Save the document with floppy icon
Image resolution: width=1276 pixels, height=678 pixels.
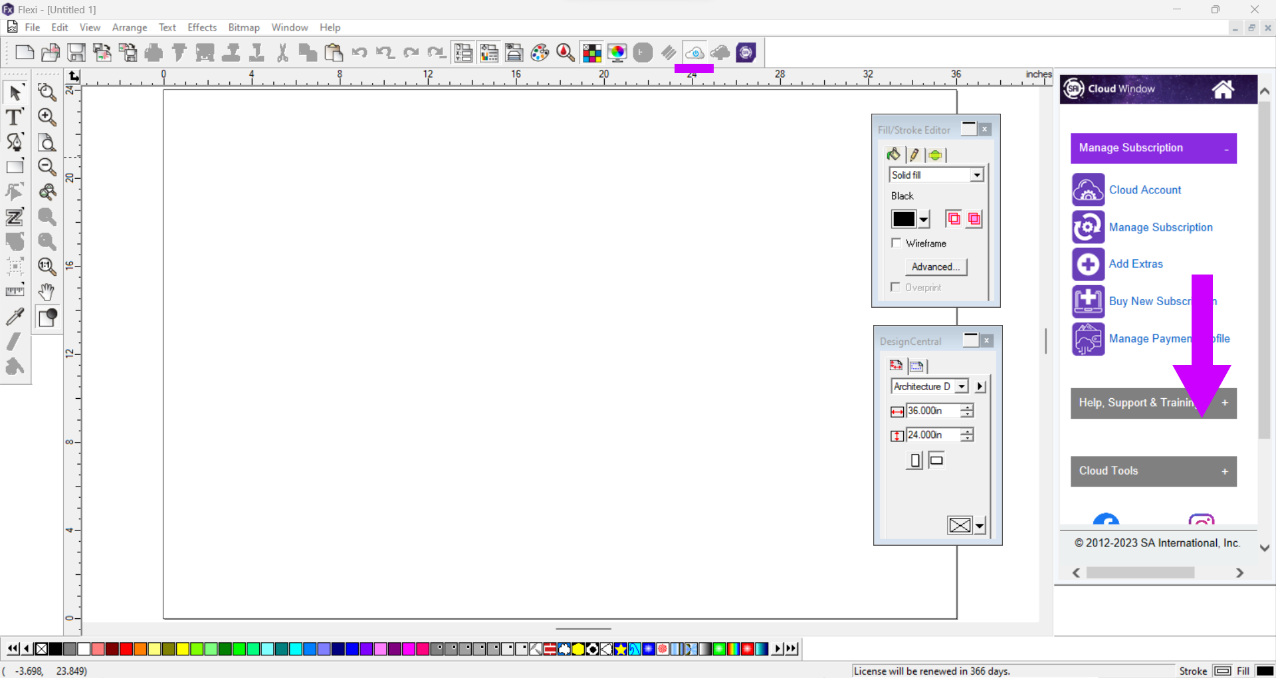coord(76,53)
